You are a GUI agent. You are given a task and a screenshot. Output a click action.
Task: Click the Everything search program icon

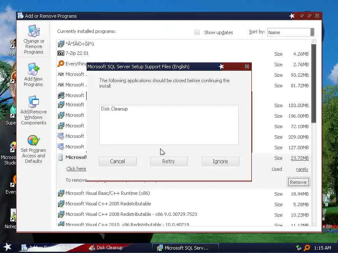[61, 64]
